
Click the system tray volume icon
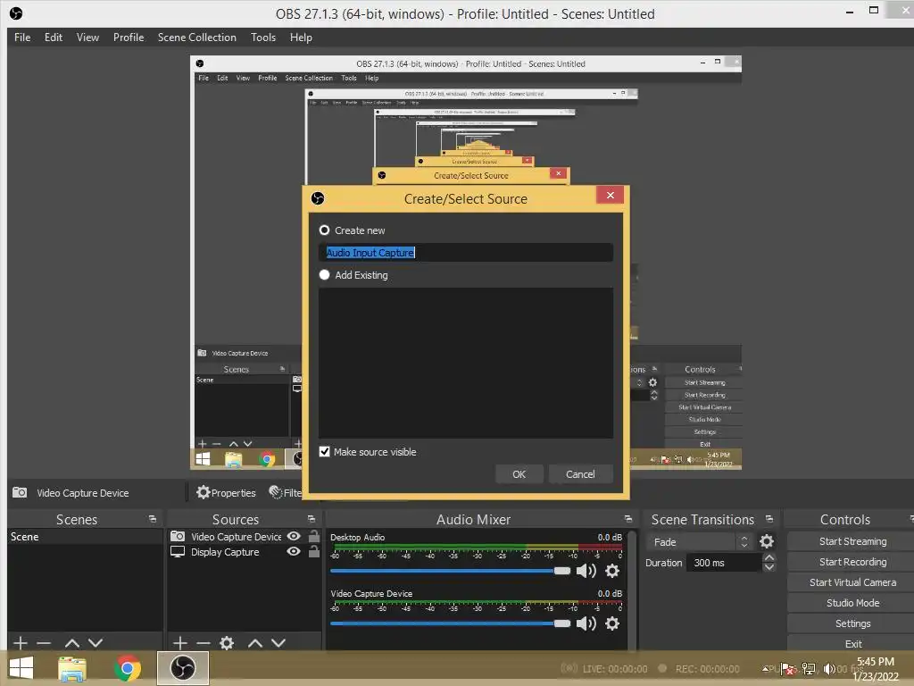click(829, 668)
